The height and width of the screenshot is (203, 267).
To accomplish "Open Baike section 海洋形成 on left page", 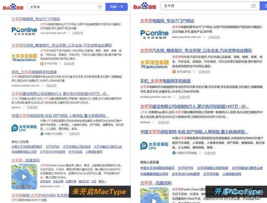I will [83, 182].
